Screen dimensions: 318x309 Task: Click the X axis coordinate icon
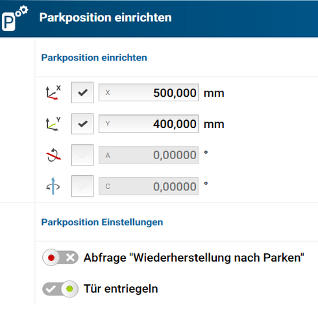click(x=53, y=93)
